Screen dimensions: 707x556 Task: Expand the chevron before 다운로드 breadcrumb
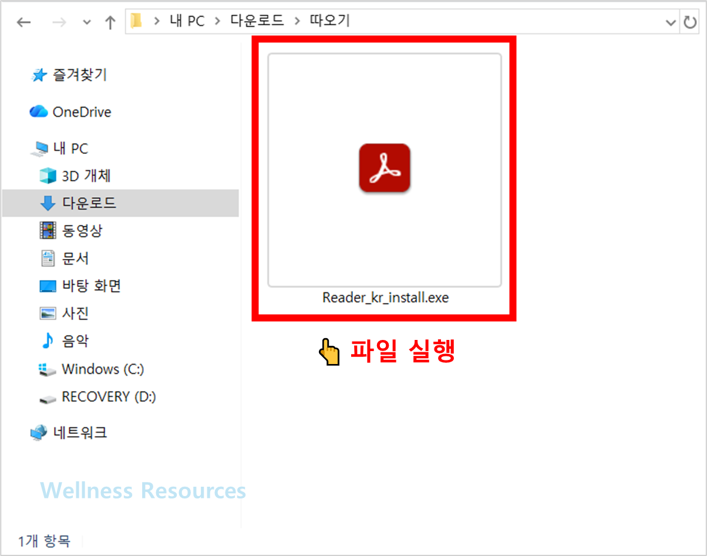coord(217,22)
